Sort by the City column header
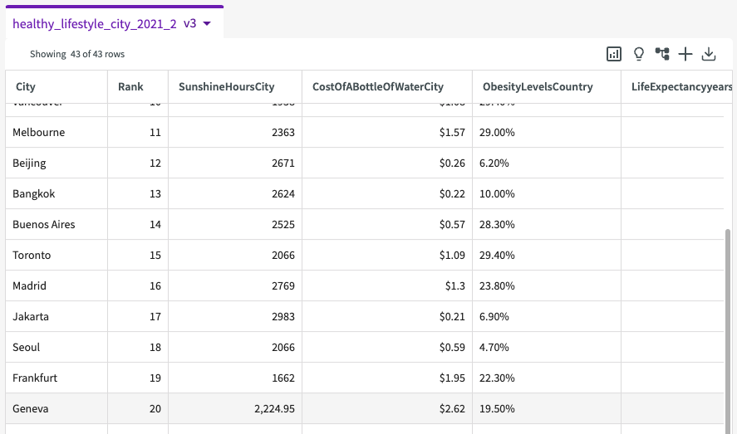The width and height of the screenshot is (737, 434). [57, 87]
